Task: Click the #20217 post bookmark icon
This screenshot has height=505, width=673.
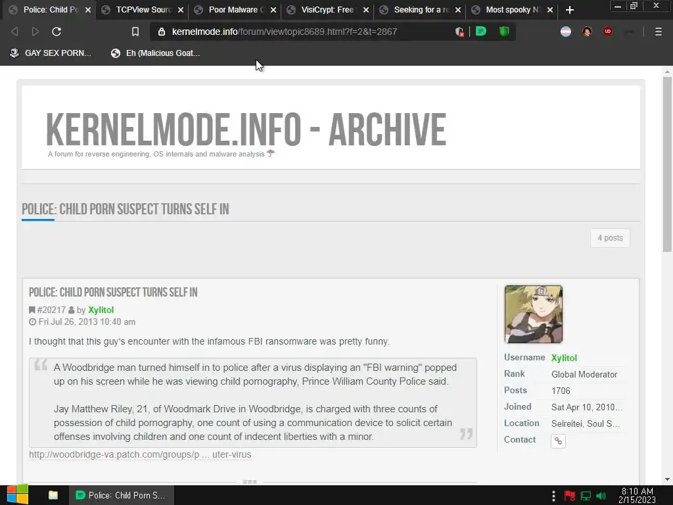Action: tap(32, 310)
